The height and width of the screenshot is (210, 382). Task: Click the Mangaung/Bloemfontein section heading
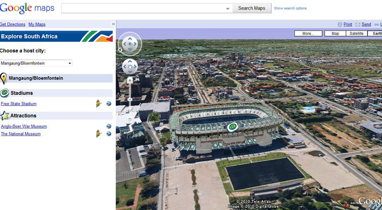pyautogui.click(x=36, y=78)
